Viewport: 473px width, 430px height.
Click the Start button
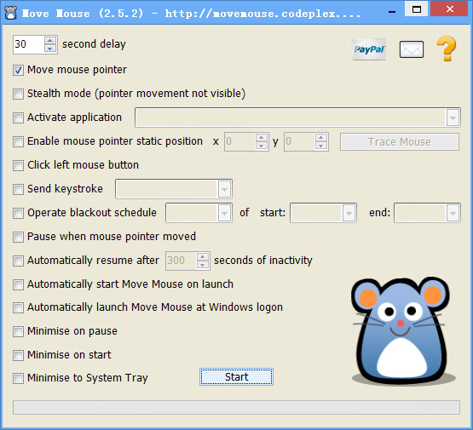[237, 376]
